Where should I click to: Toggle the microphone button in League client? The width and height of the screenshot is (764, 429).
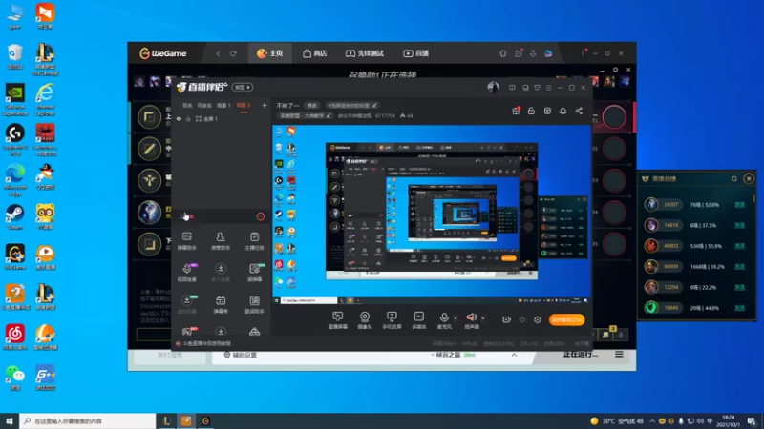tap(621, 335)
